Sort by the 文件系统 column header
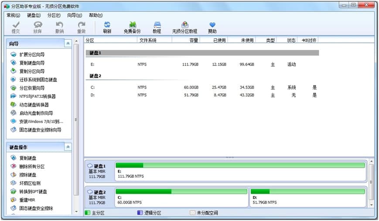This screenshot has height=221, width=379. 154,40
